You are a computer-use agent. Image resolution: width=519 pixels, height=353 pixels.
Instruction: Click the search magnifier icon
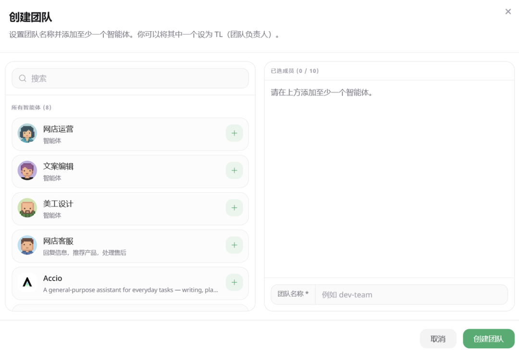pos(23,78)
